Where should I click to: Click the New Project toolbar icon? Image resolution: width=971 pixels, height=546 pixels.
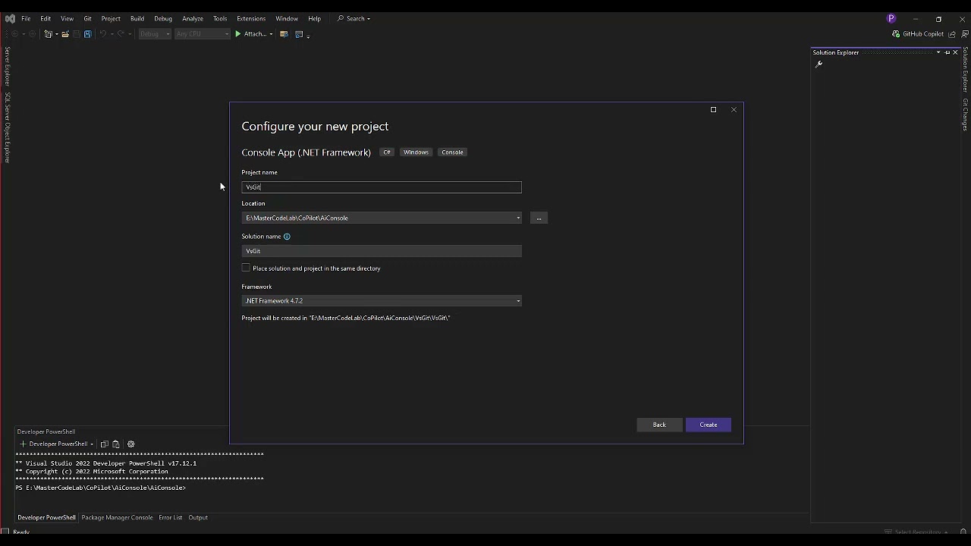(x=49, y=34)
